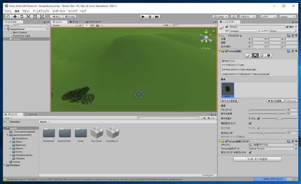301x184 pixels.
Task: Toggle Terrain Collider enabled checkbox
Action: [227, 141]
